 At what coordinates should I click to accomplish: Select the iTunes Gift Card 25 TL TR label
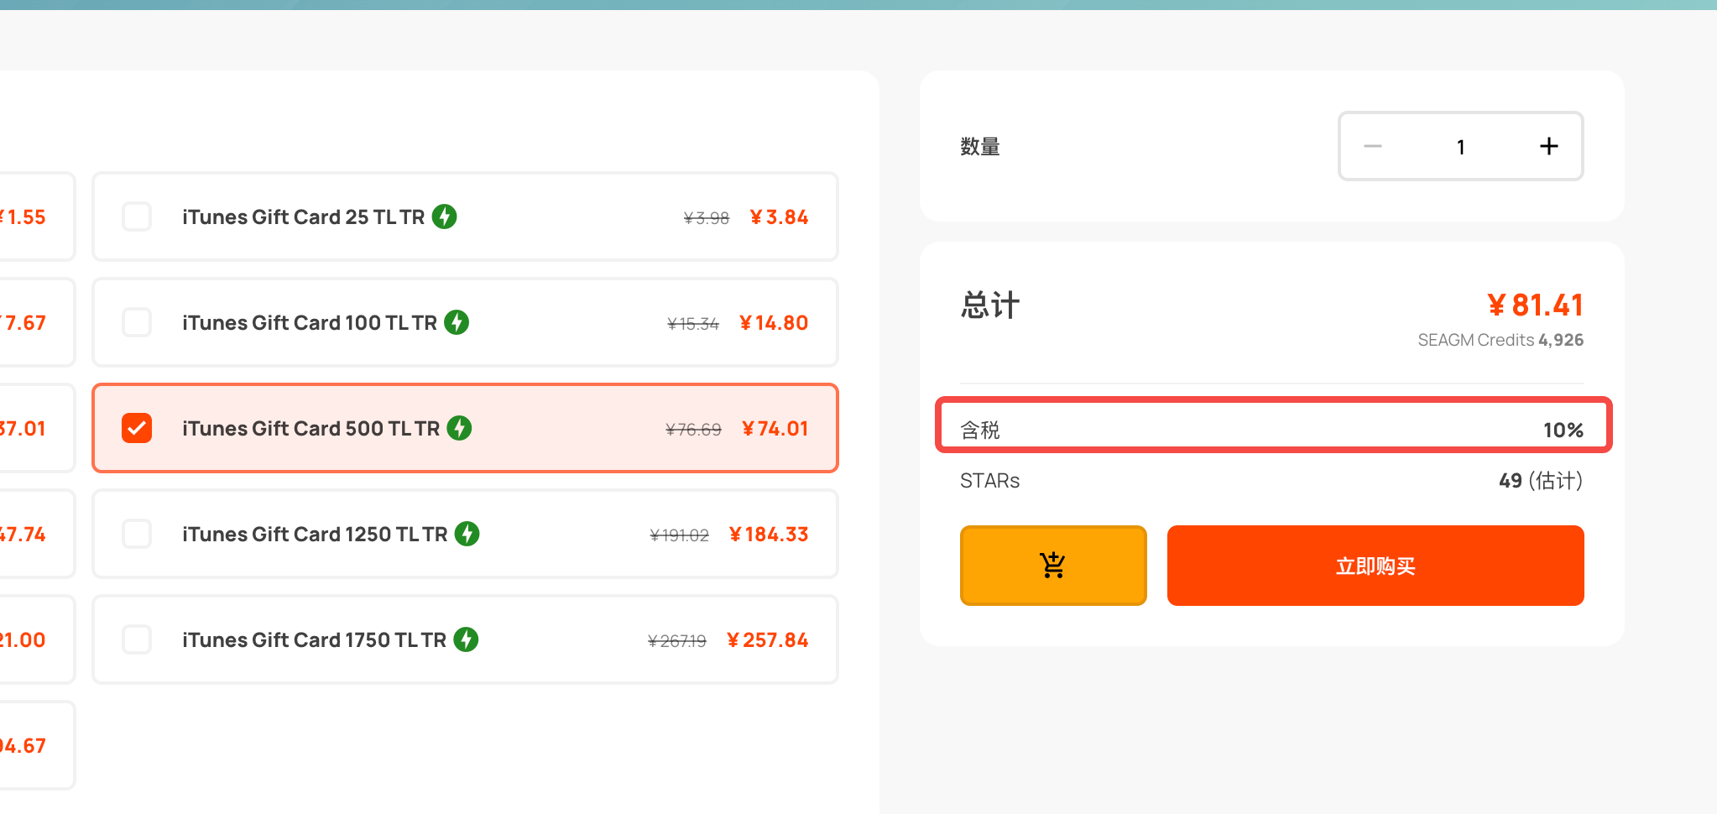(304, 217)
